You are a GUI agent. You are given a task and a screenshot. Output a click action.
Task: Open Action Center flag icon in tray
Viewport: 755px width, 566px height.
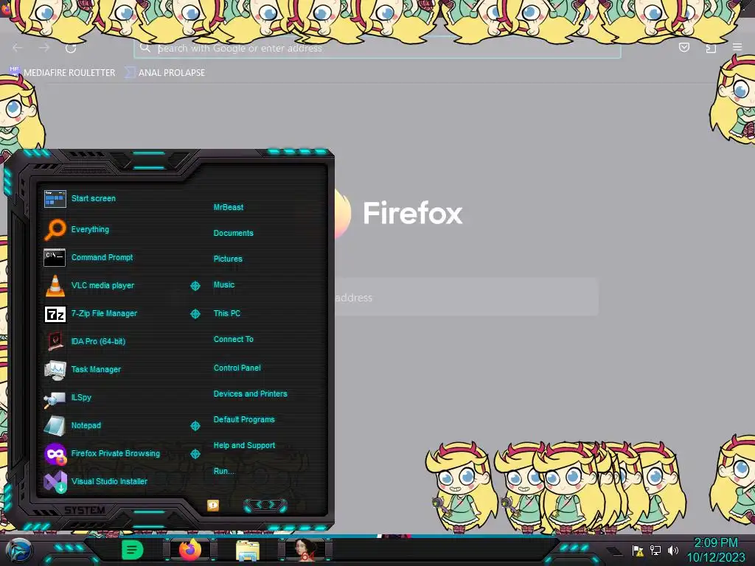(638, 550)
